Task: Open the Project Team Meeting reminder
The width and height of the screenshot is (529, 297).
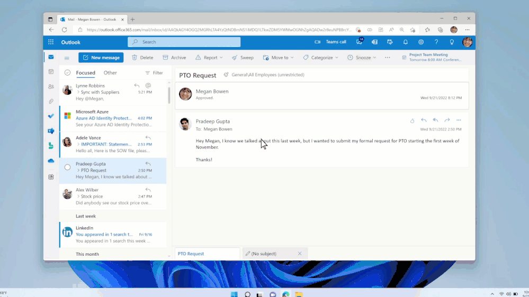Action: click(x=432, y=57)
